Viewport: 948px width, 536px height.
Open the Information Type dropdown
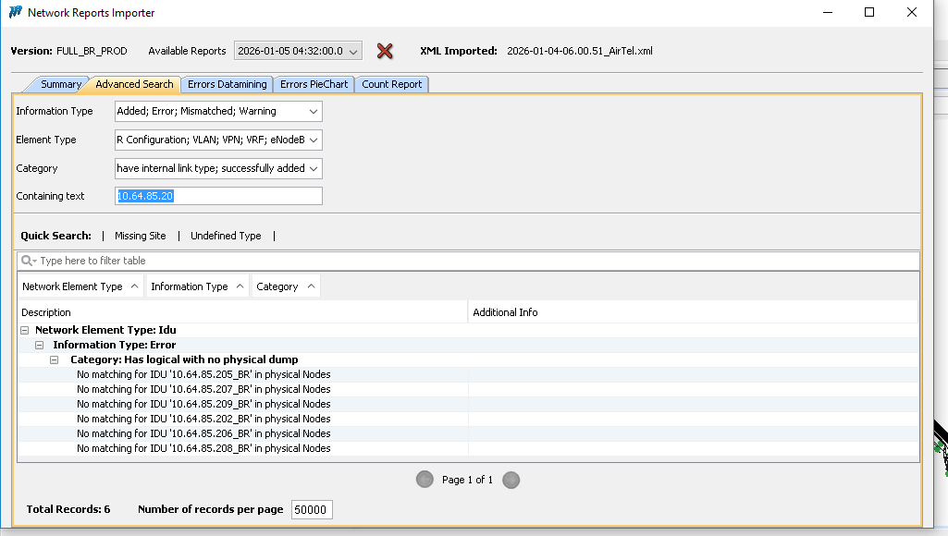click(218, 111)
